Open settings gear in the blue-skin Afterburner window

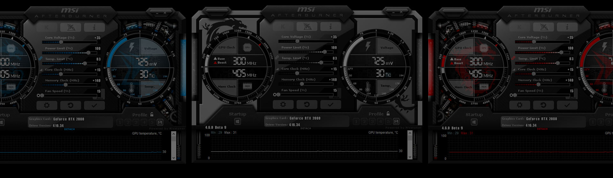47,105
